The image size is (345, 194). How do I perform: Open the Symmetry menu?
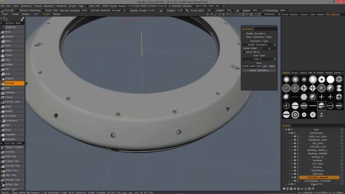point(26,6)
